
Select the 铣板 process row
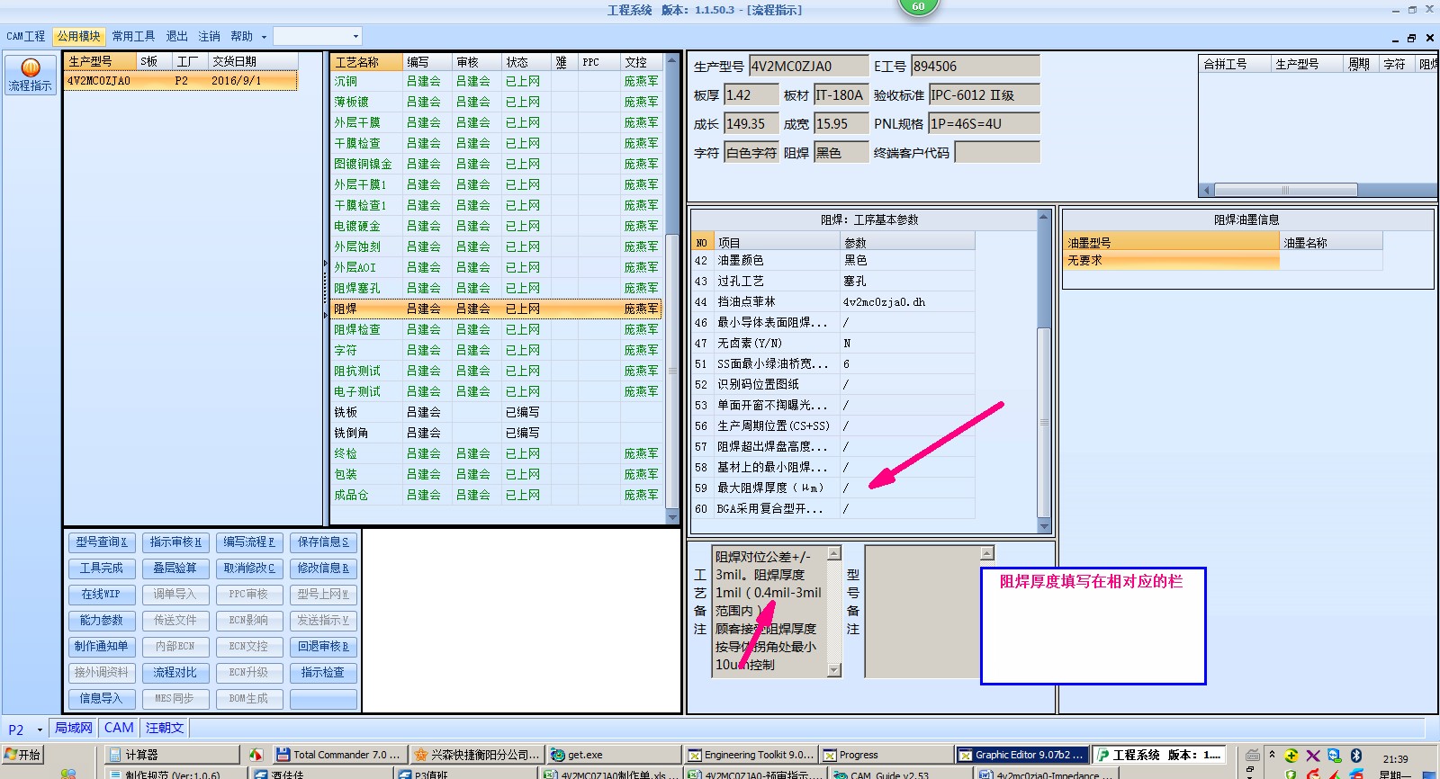(x=496, y=412)
